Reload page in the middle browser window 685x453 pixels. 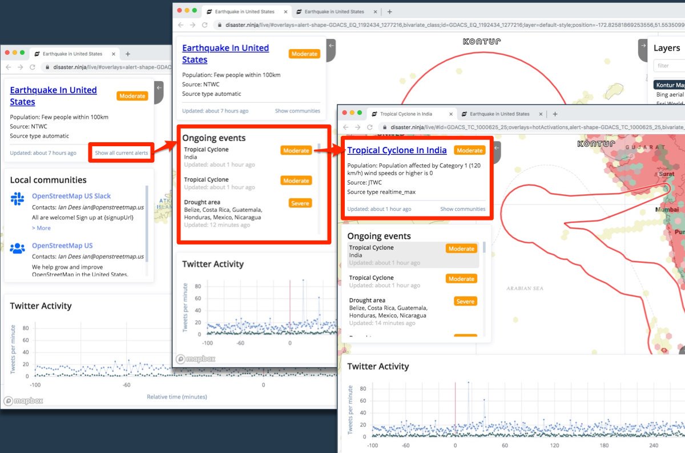pyautogui.click(x=204, y=25)
